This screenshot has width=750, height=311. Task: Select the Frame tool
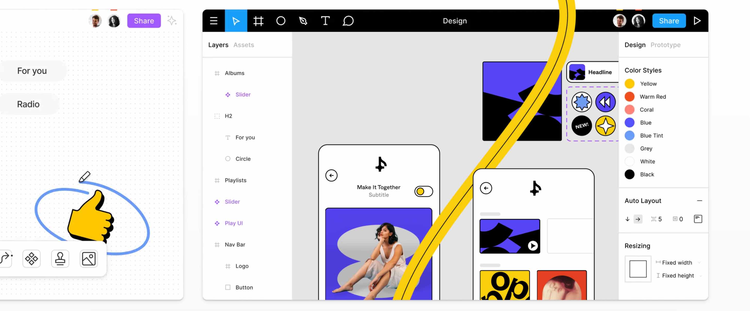point(258,21)
